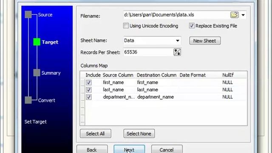Uncheck Replace Existing File checkbox
The height and width of the screenshot is (153, 272).
(x=192, y=25)
